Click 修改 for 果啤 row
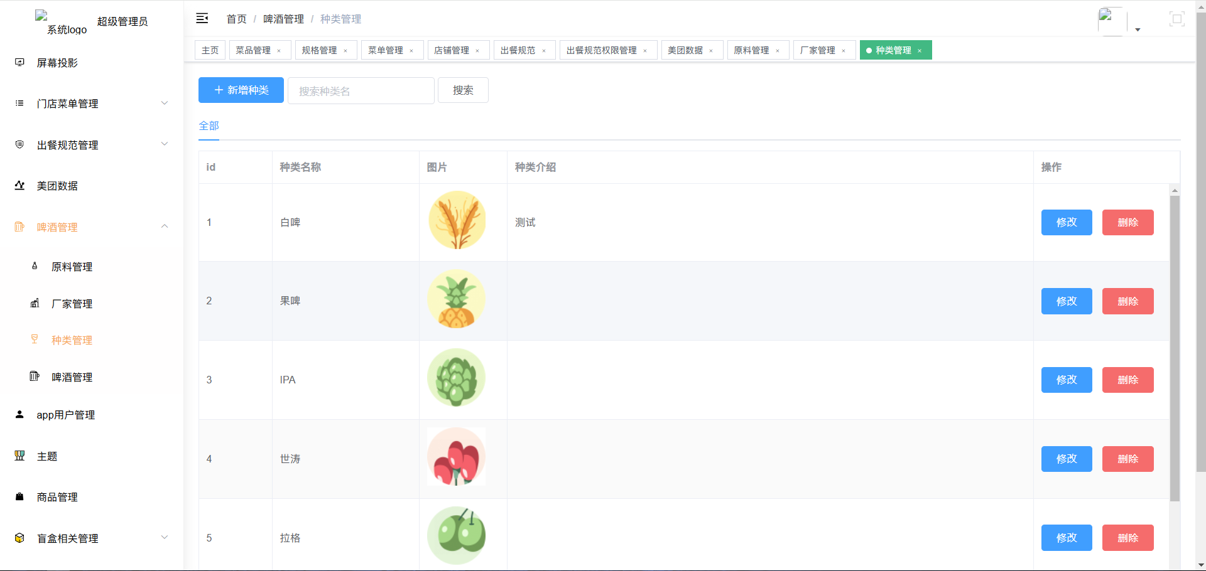Viewport: 1206px width, 571px height. tap(1067, 301)
